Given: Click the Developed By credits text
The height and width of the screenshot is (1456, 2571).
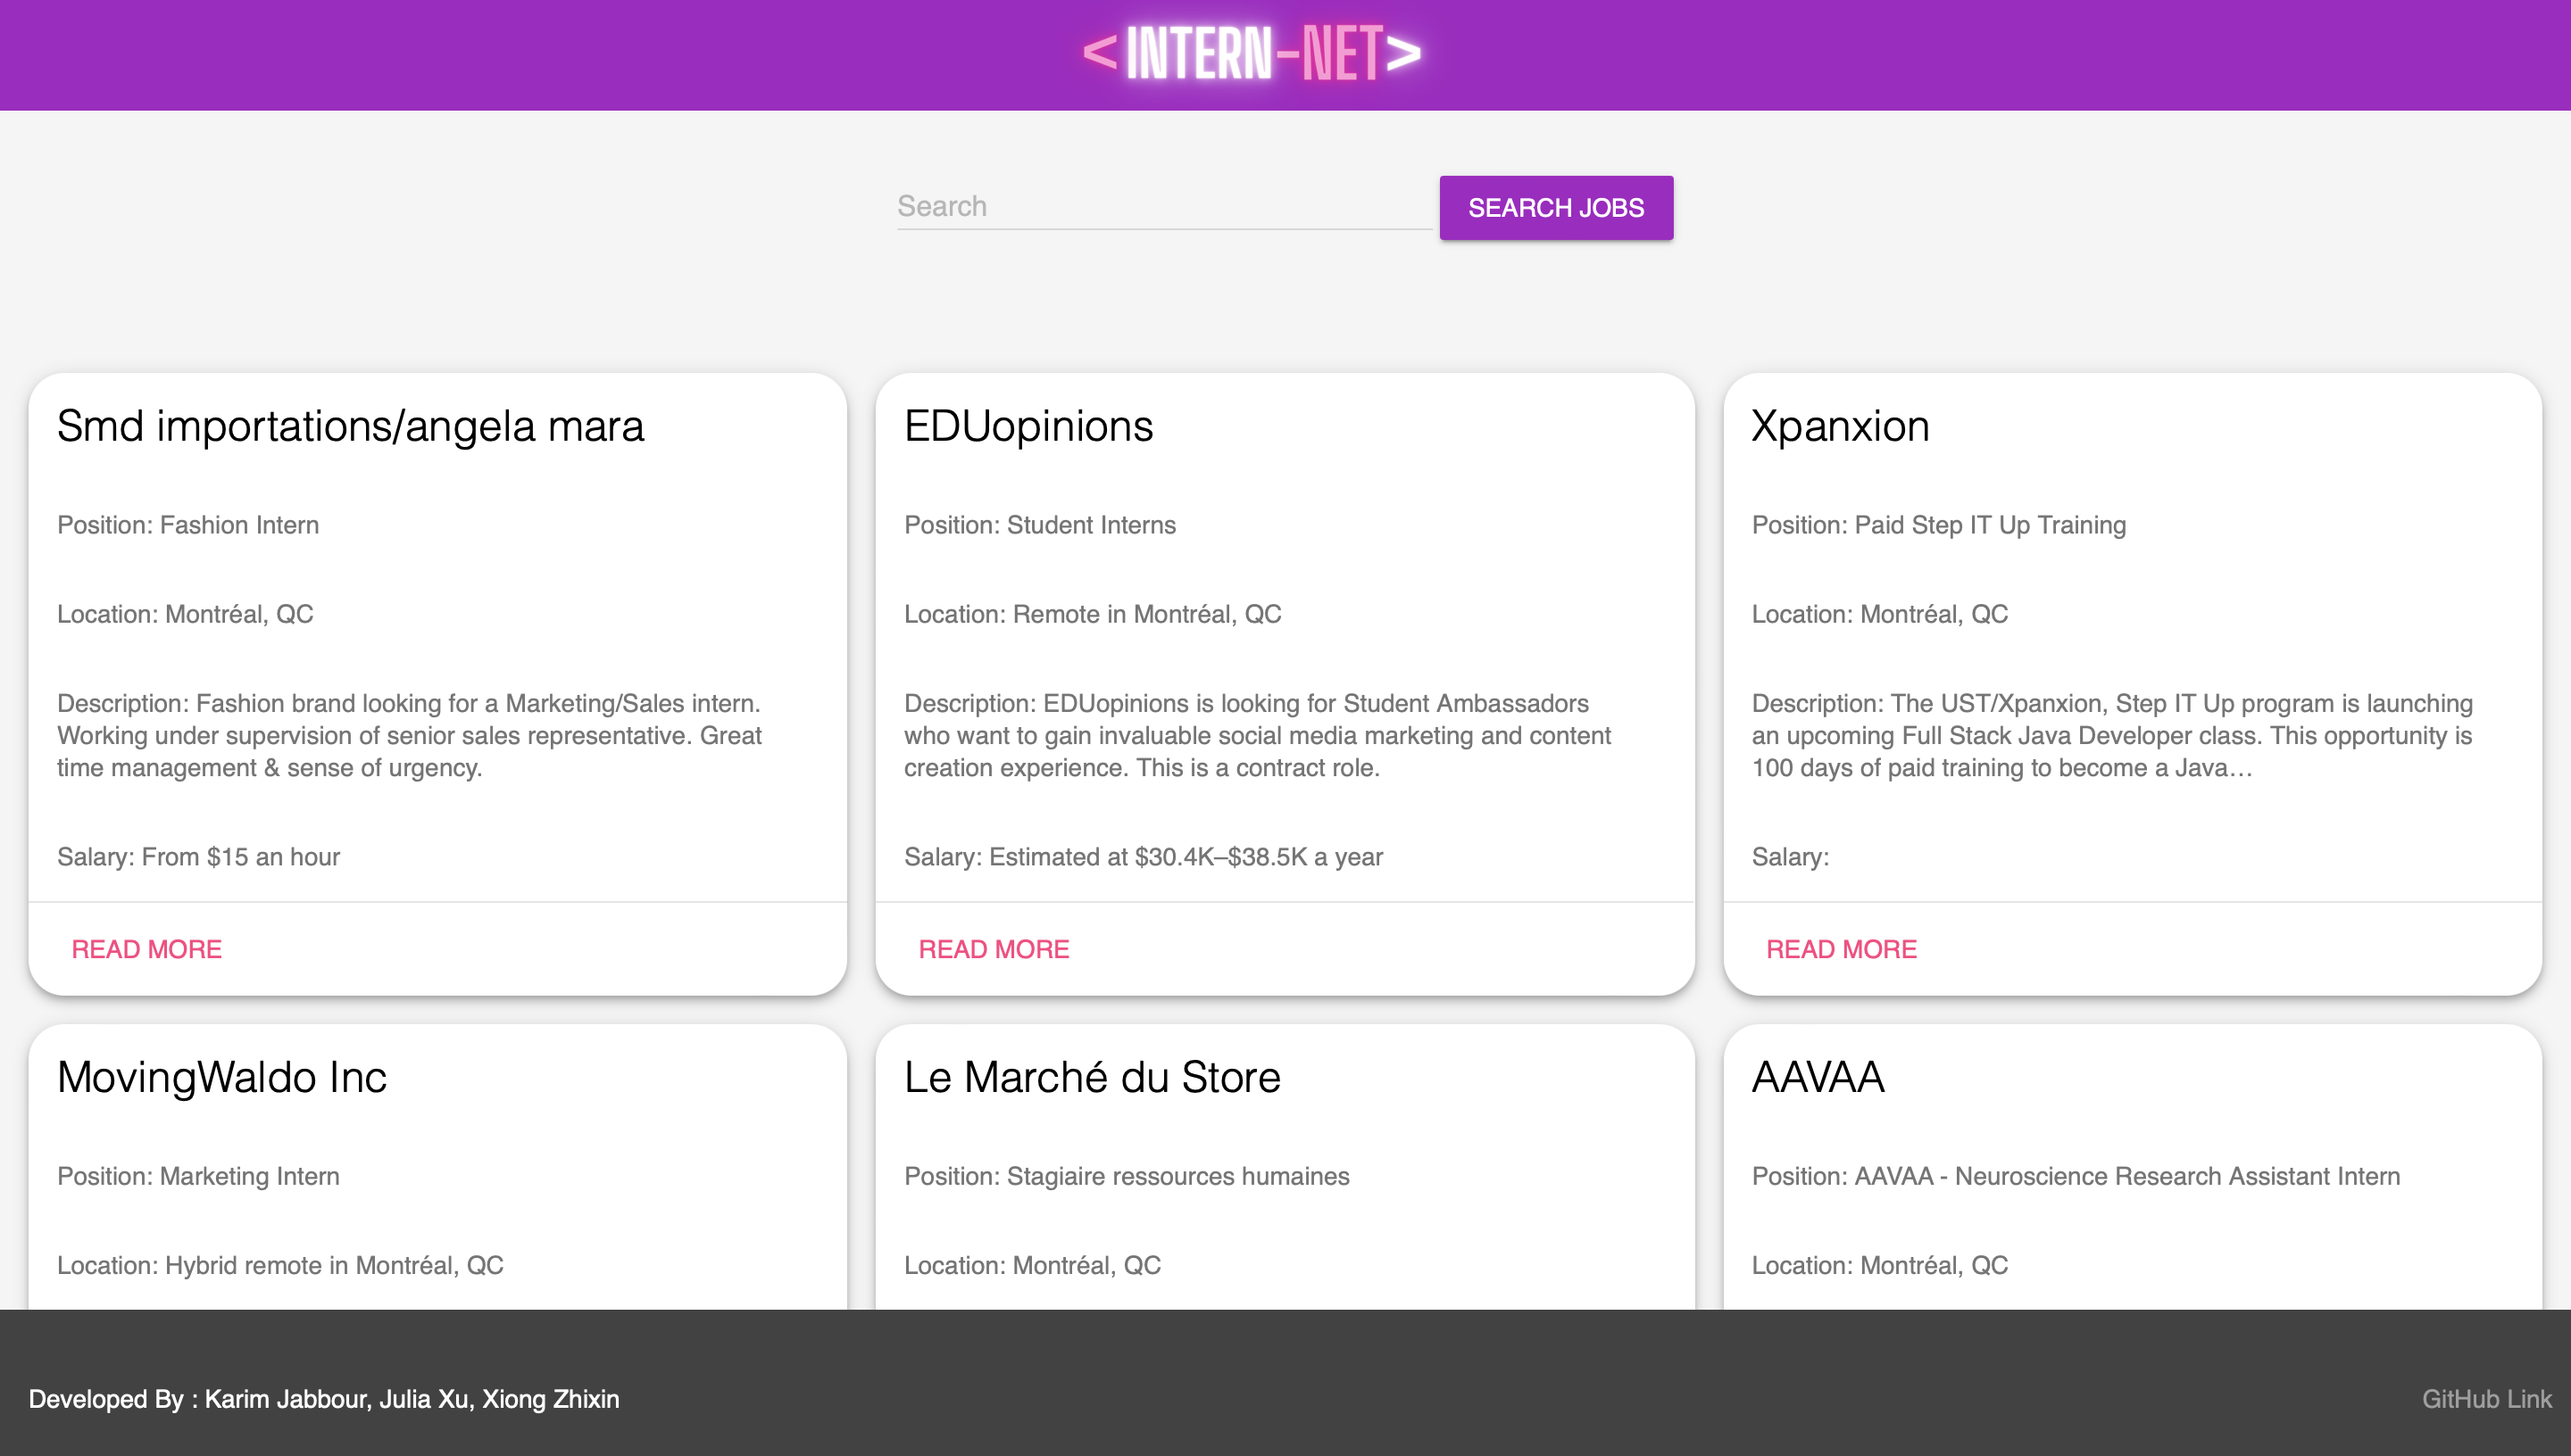Looking at the screenshot, I should tap(323, 1399).
